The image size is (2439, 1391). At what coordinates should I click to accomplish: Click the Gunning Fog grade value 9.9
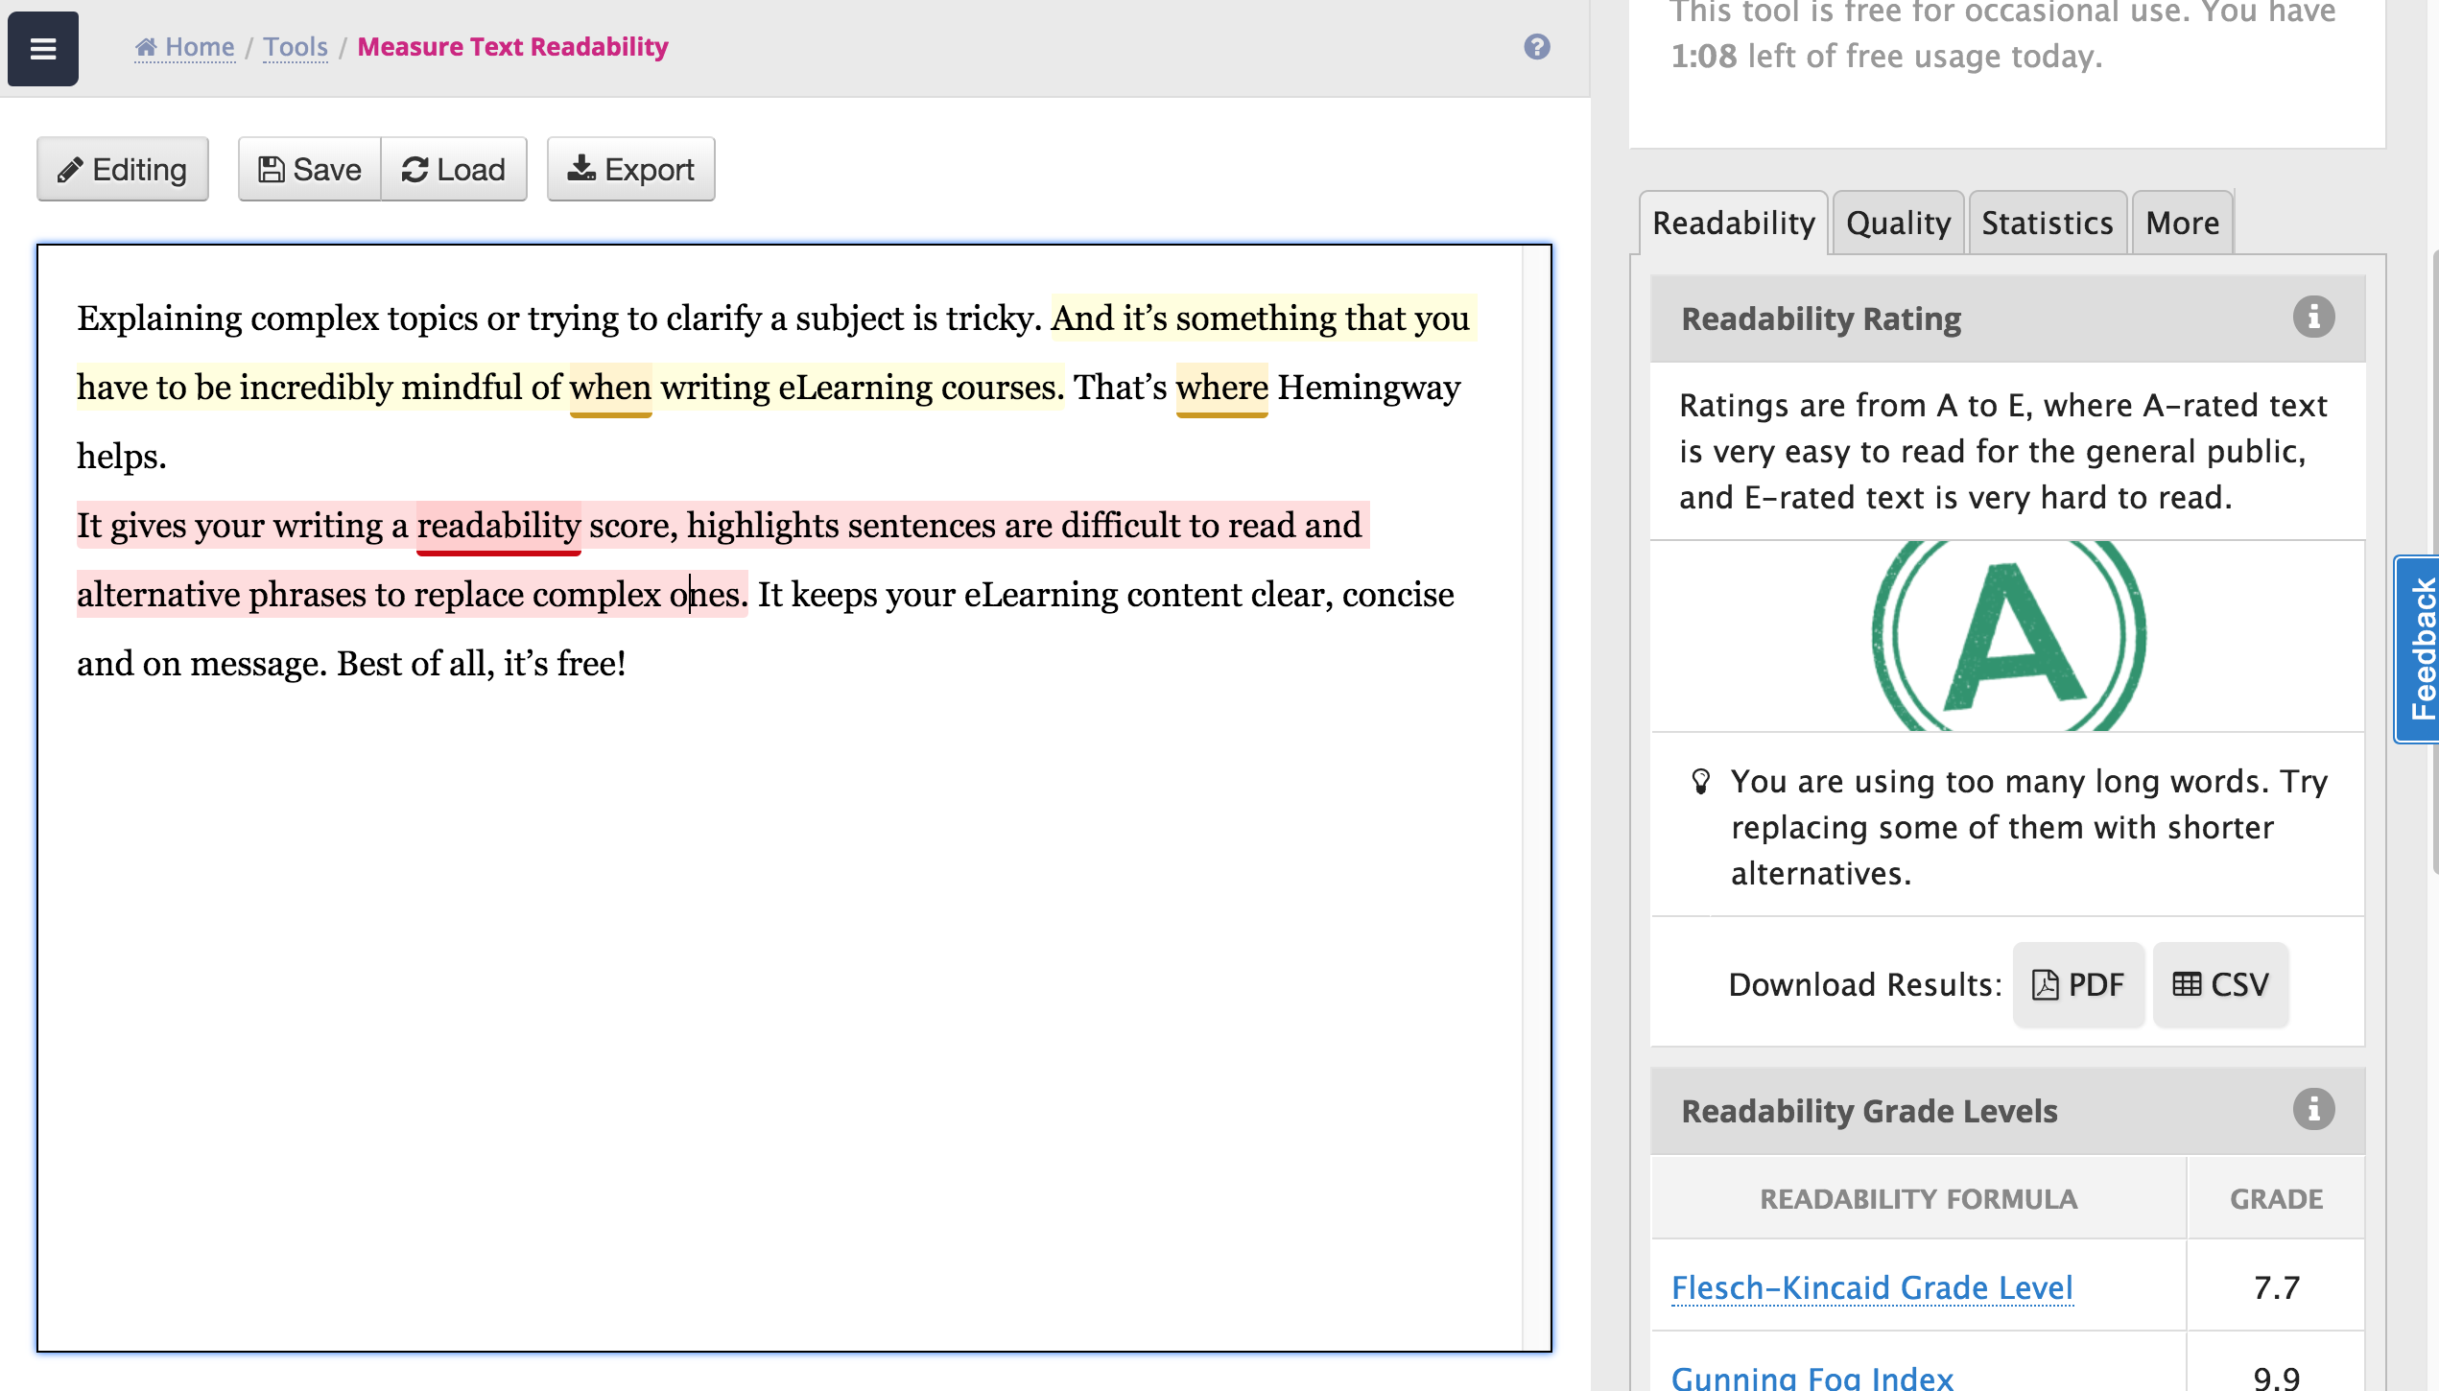[2276, 1379]
